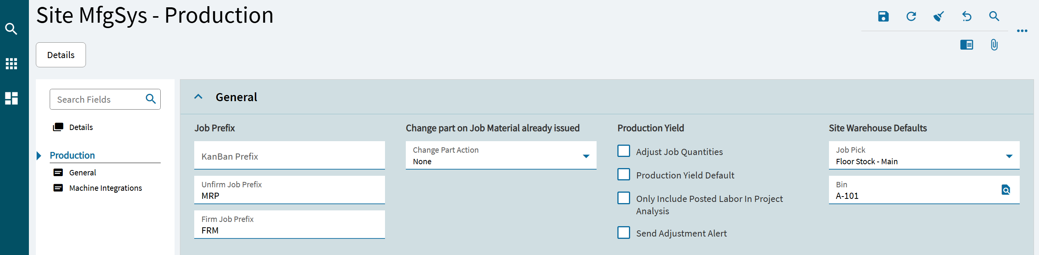Open the toolbar search magnifier
The width and height of the screenshot is (1039, 255).
pyautogui.click(x=994, y=17)
